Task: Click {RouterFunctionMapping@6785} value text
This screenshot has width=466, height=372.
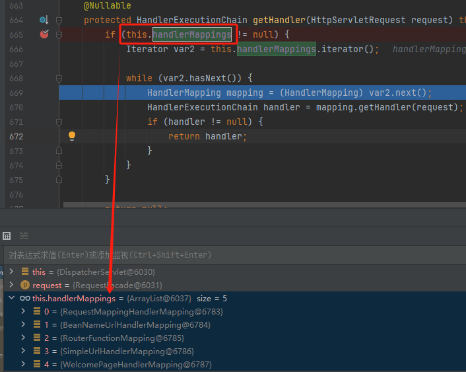Action: pos(122,338)
